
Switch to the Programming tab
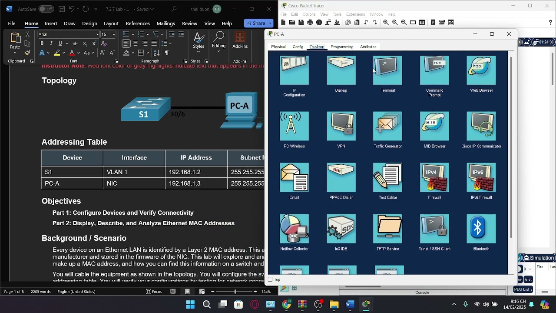(342, 47)
